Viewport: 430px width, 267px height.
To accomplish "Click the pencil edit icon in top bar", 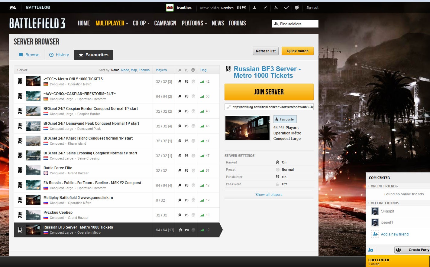I will (x=265, y=8).
